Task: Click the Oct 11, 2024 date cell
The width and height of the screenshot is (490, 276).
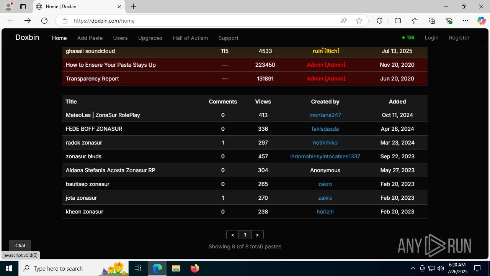Action: pyautogui.click(x=397, y=115)
